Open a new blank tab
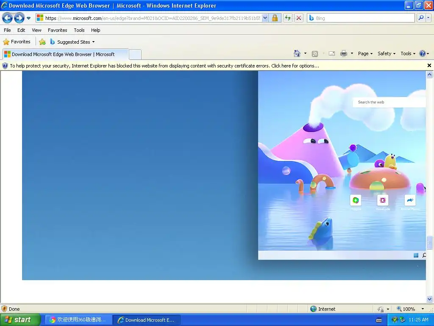 (x=135, y=54)
